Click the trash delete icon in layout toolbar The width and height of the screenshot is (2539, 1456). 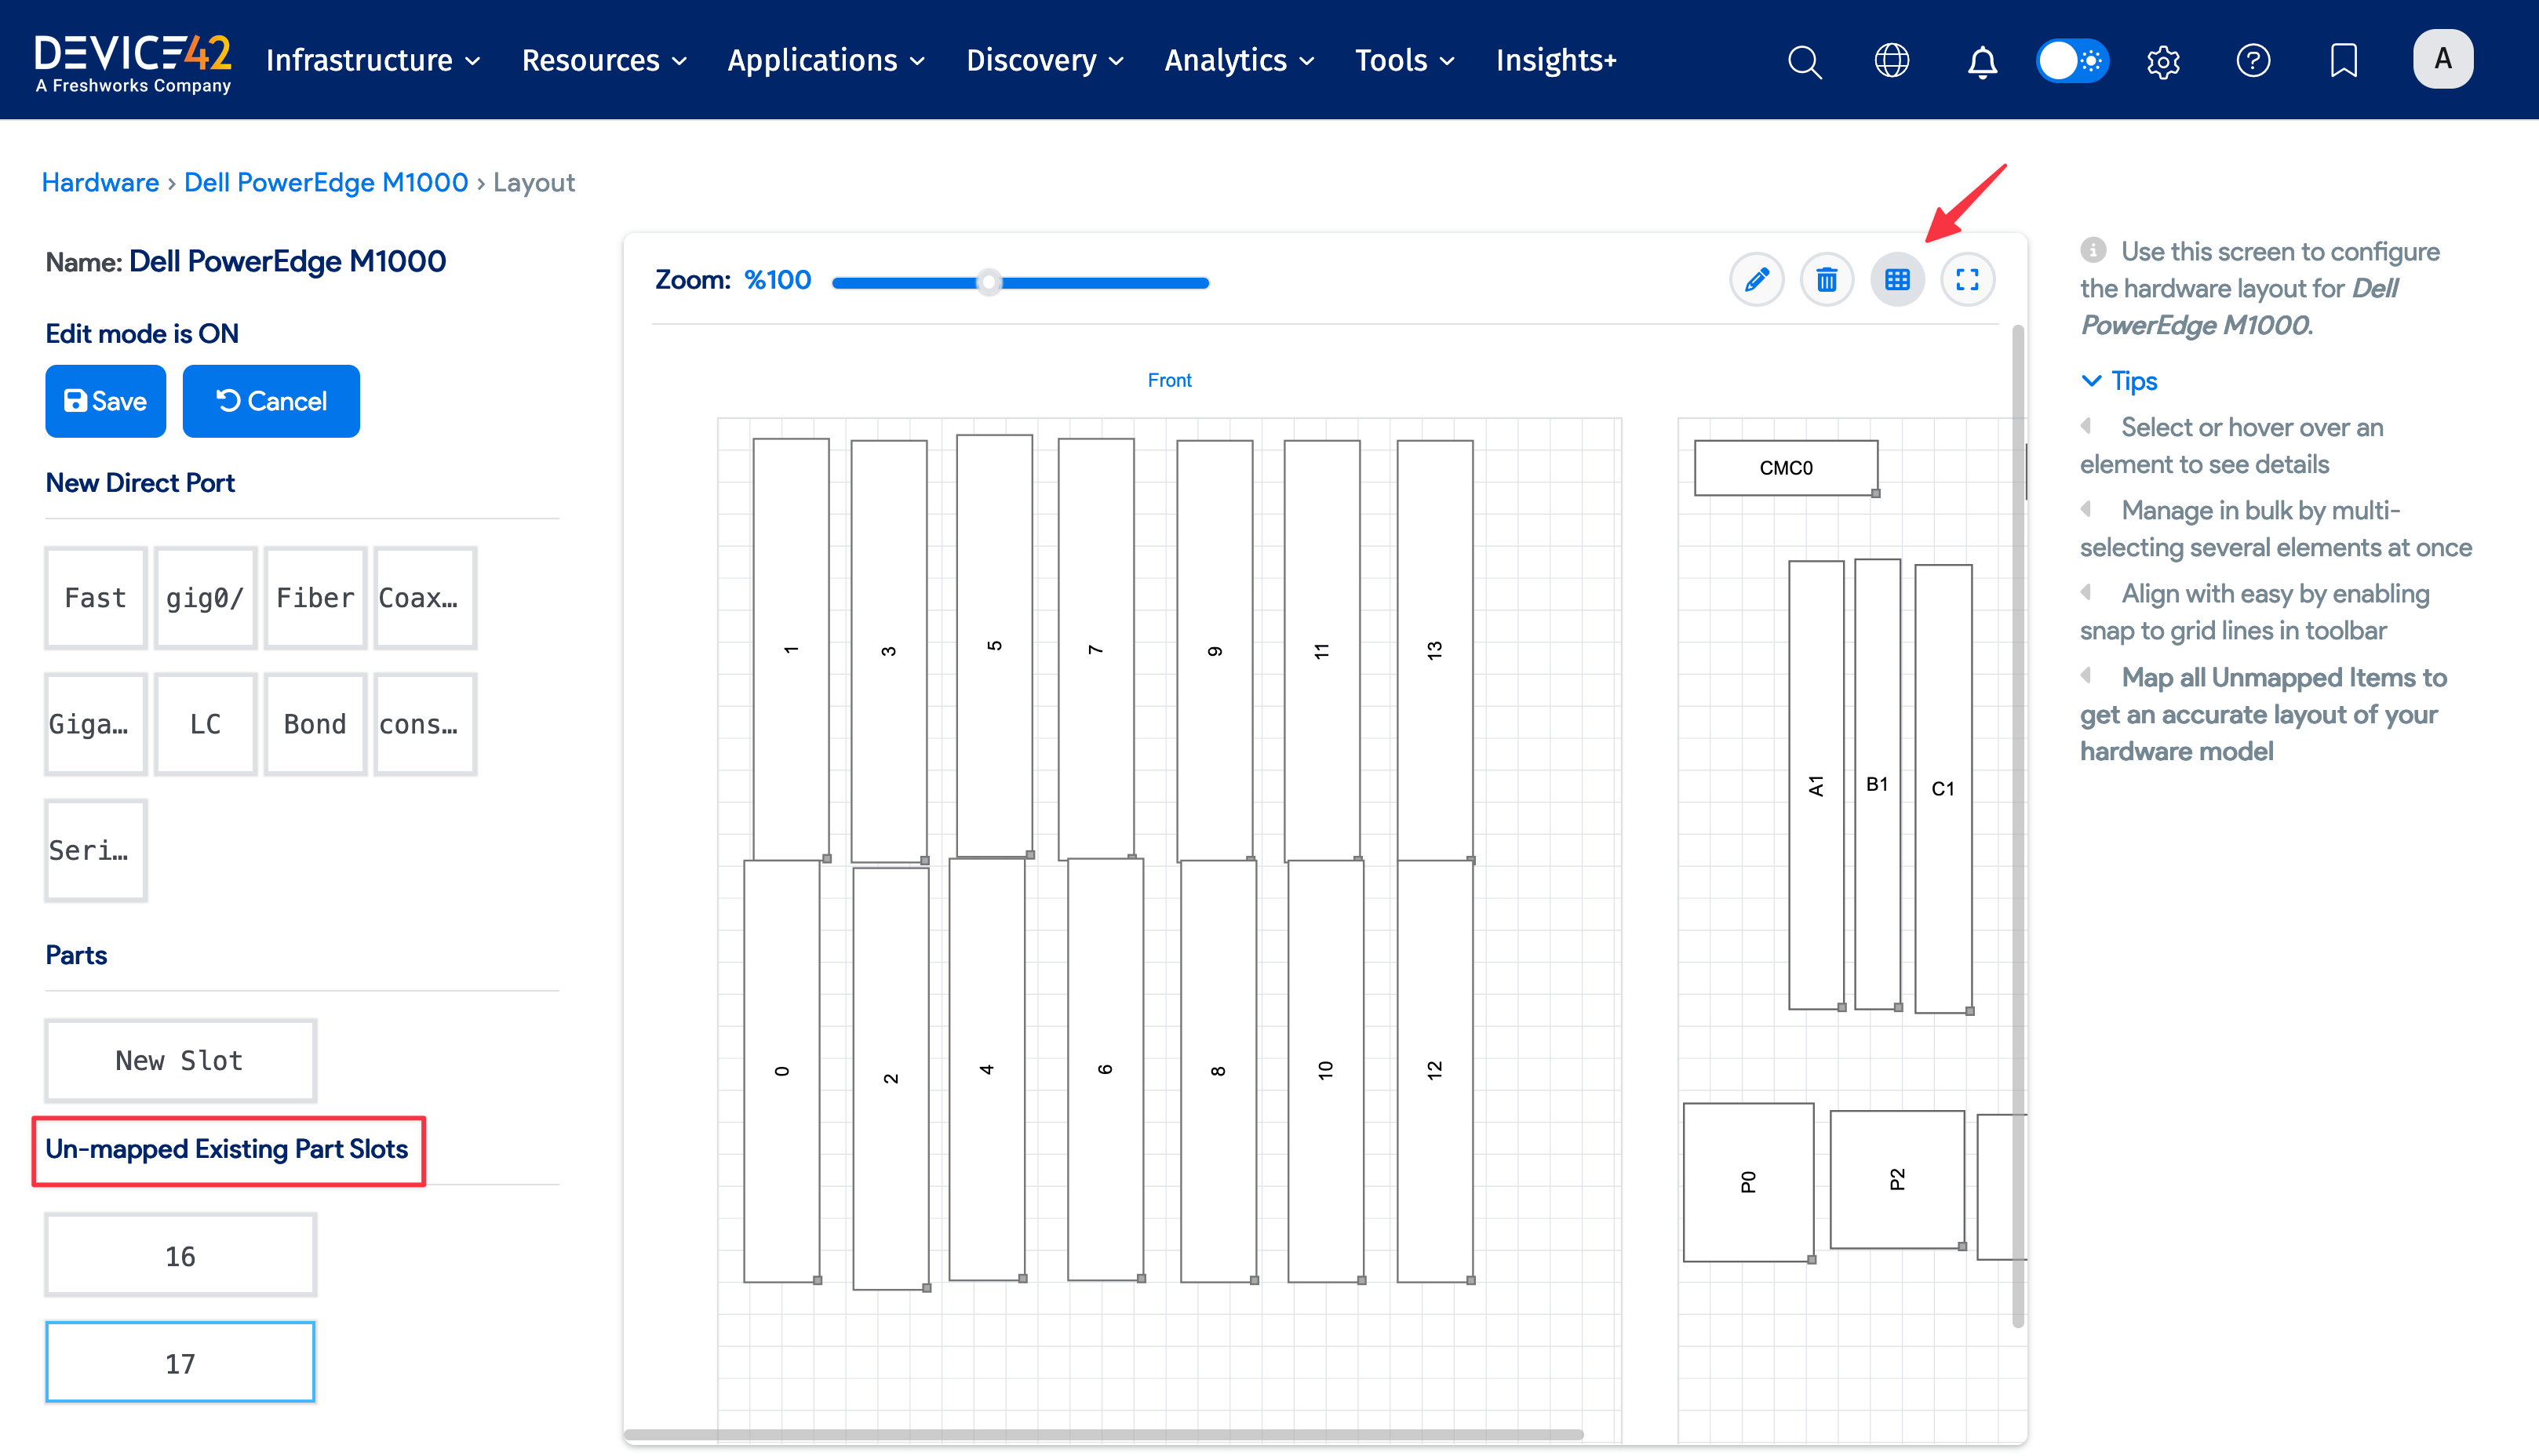[x=1826, y=280]
